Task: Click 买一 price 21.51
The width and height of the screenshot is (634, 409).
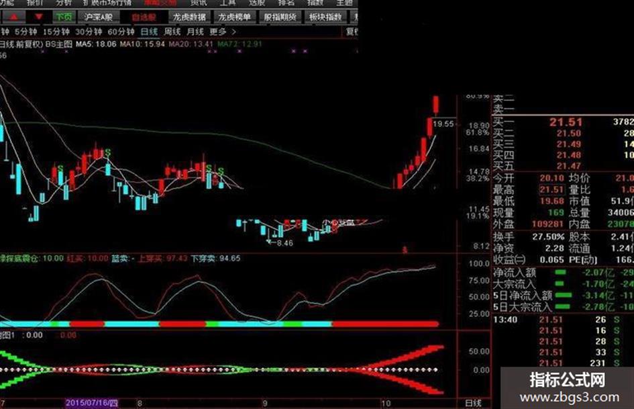Action: coord(566,122)
